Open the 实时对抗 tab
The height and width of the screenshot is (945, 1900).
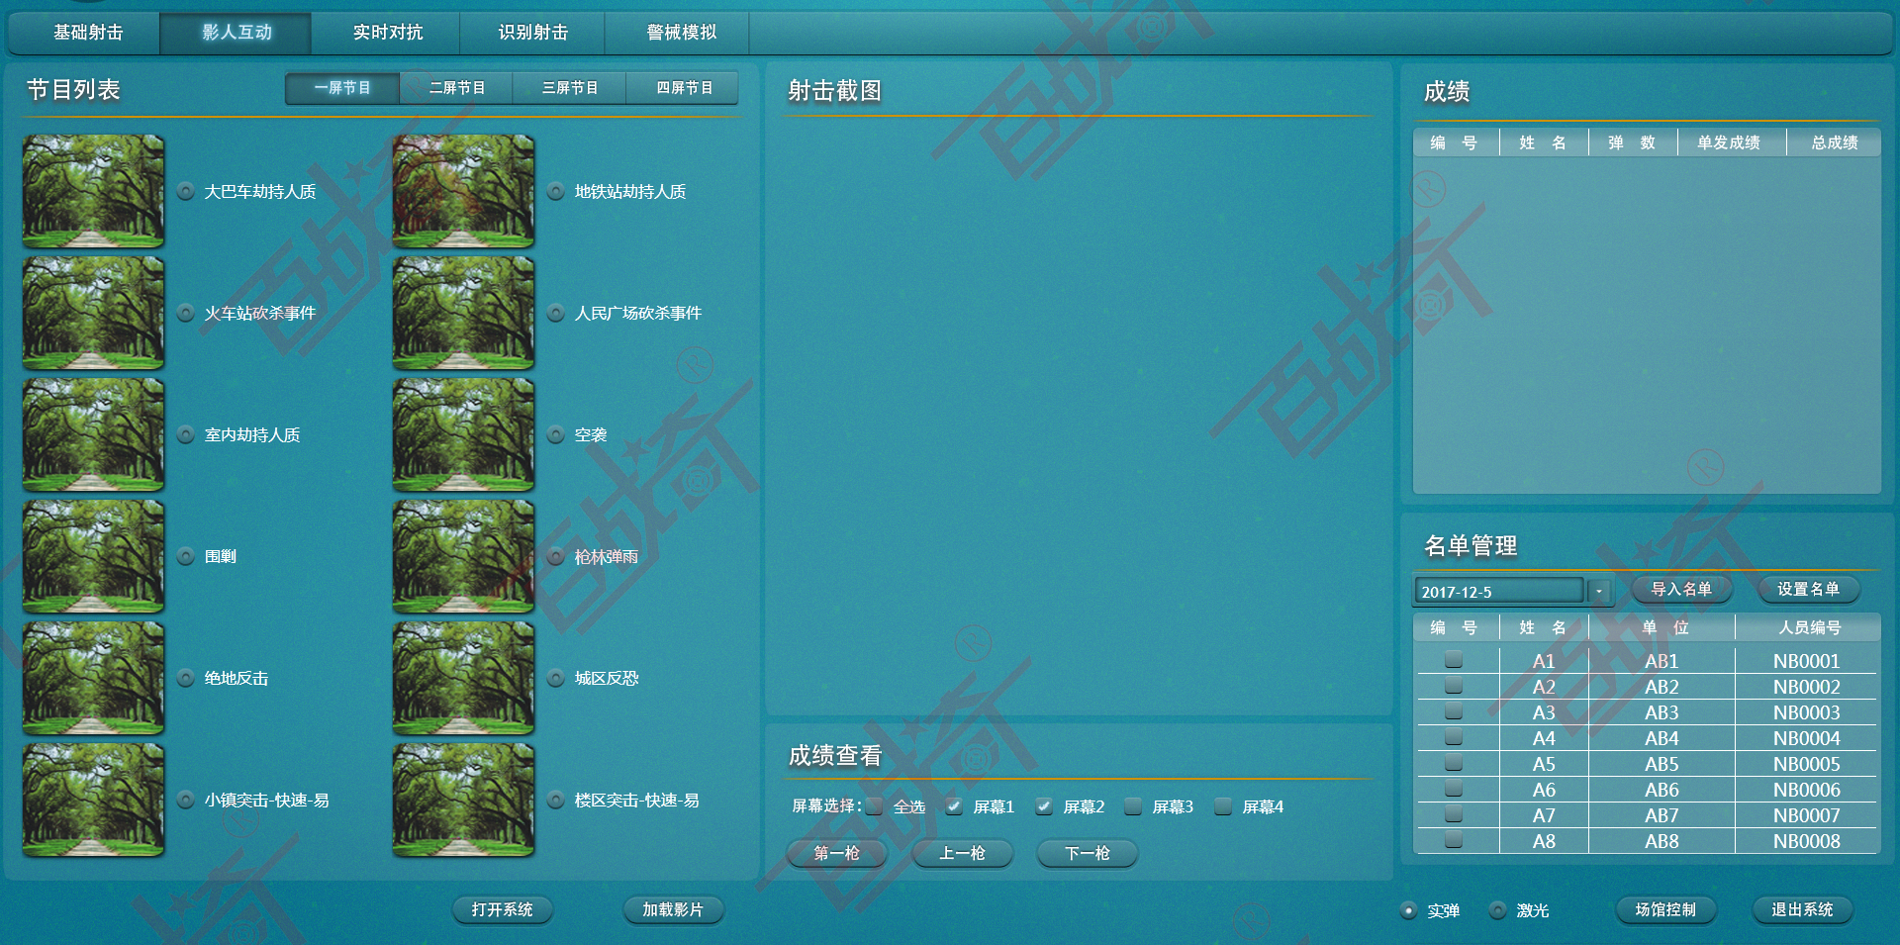[x=388, y=33]
